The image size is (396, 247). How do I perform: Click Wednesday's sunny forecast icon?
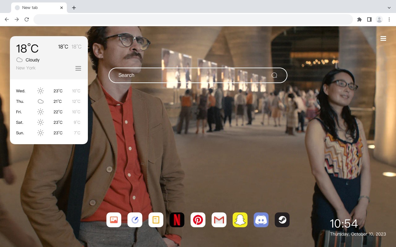point(41,91)
